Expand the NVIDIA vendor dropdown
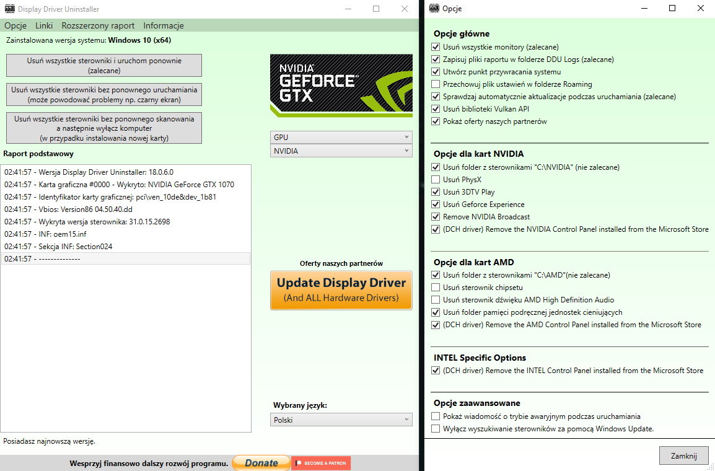 [x=341, y=151]
